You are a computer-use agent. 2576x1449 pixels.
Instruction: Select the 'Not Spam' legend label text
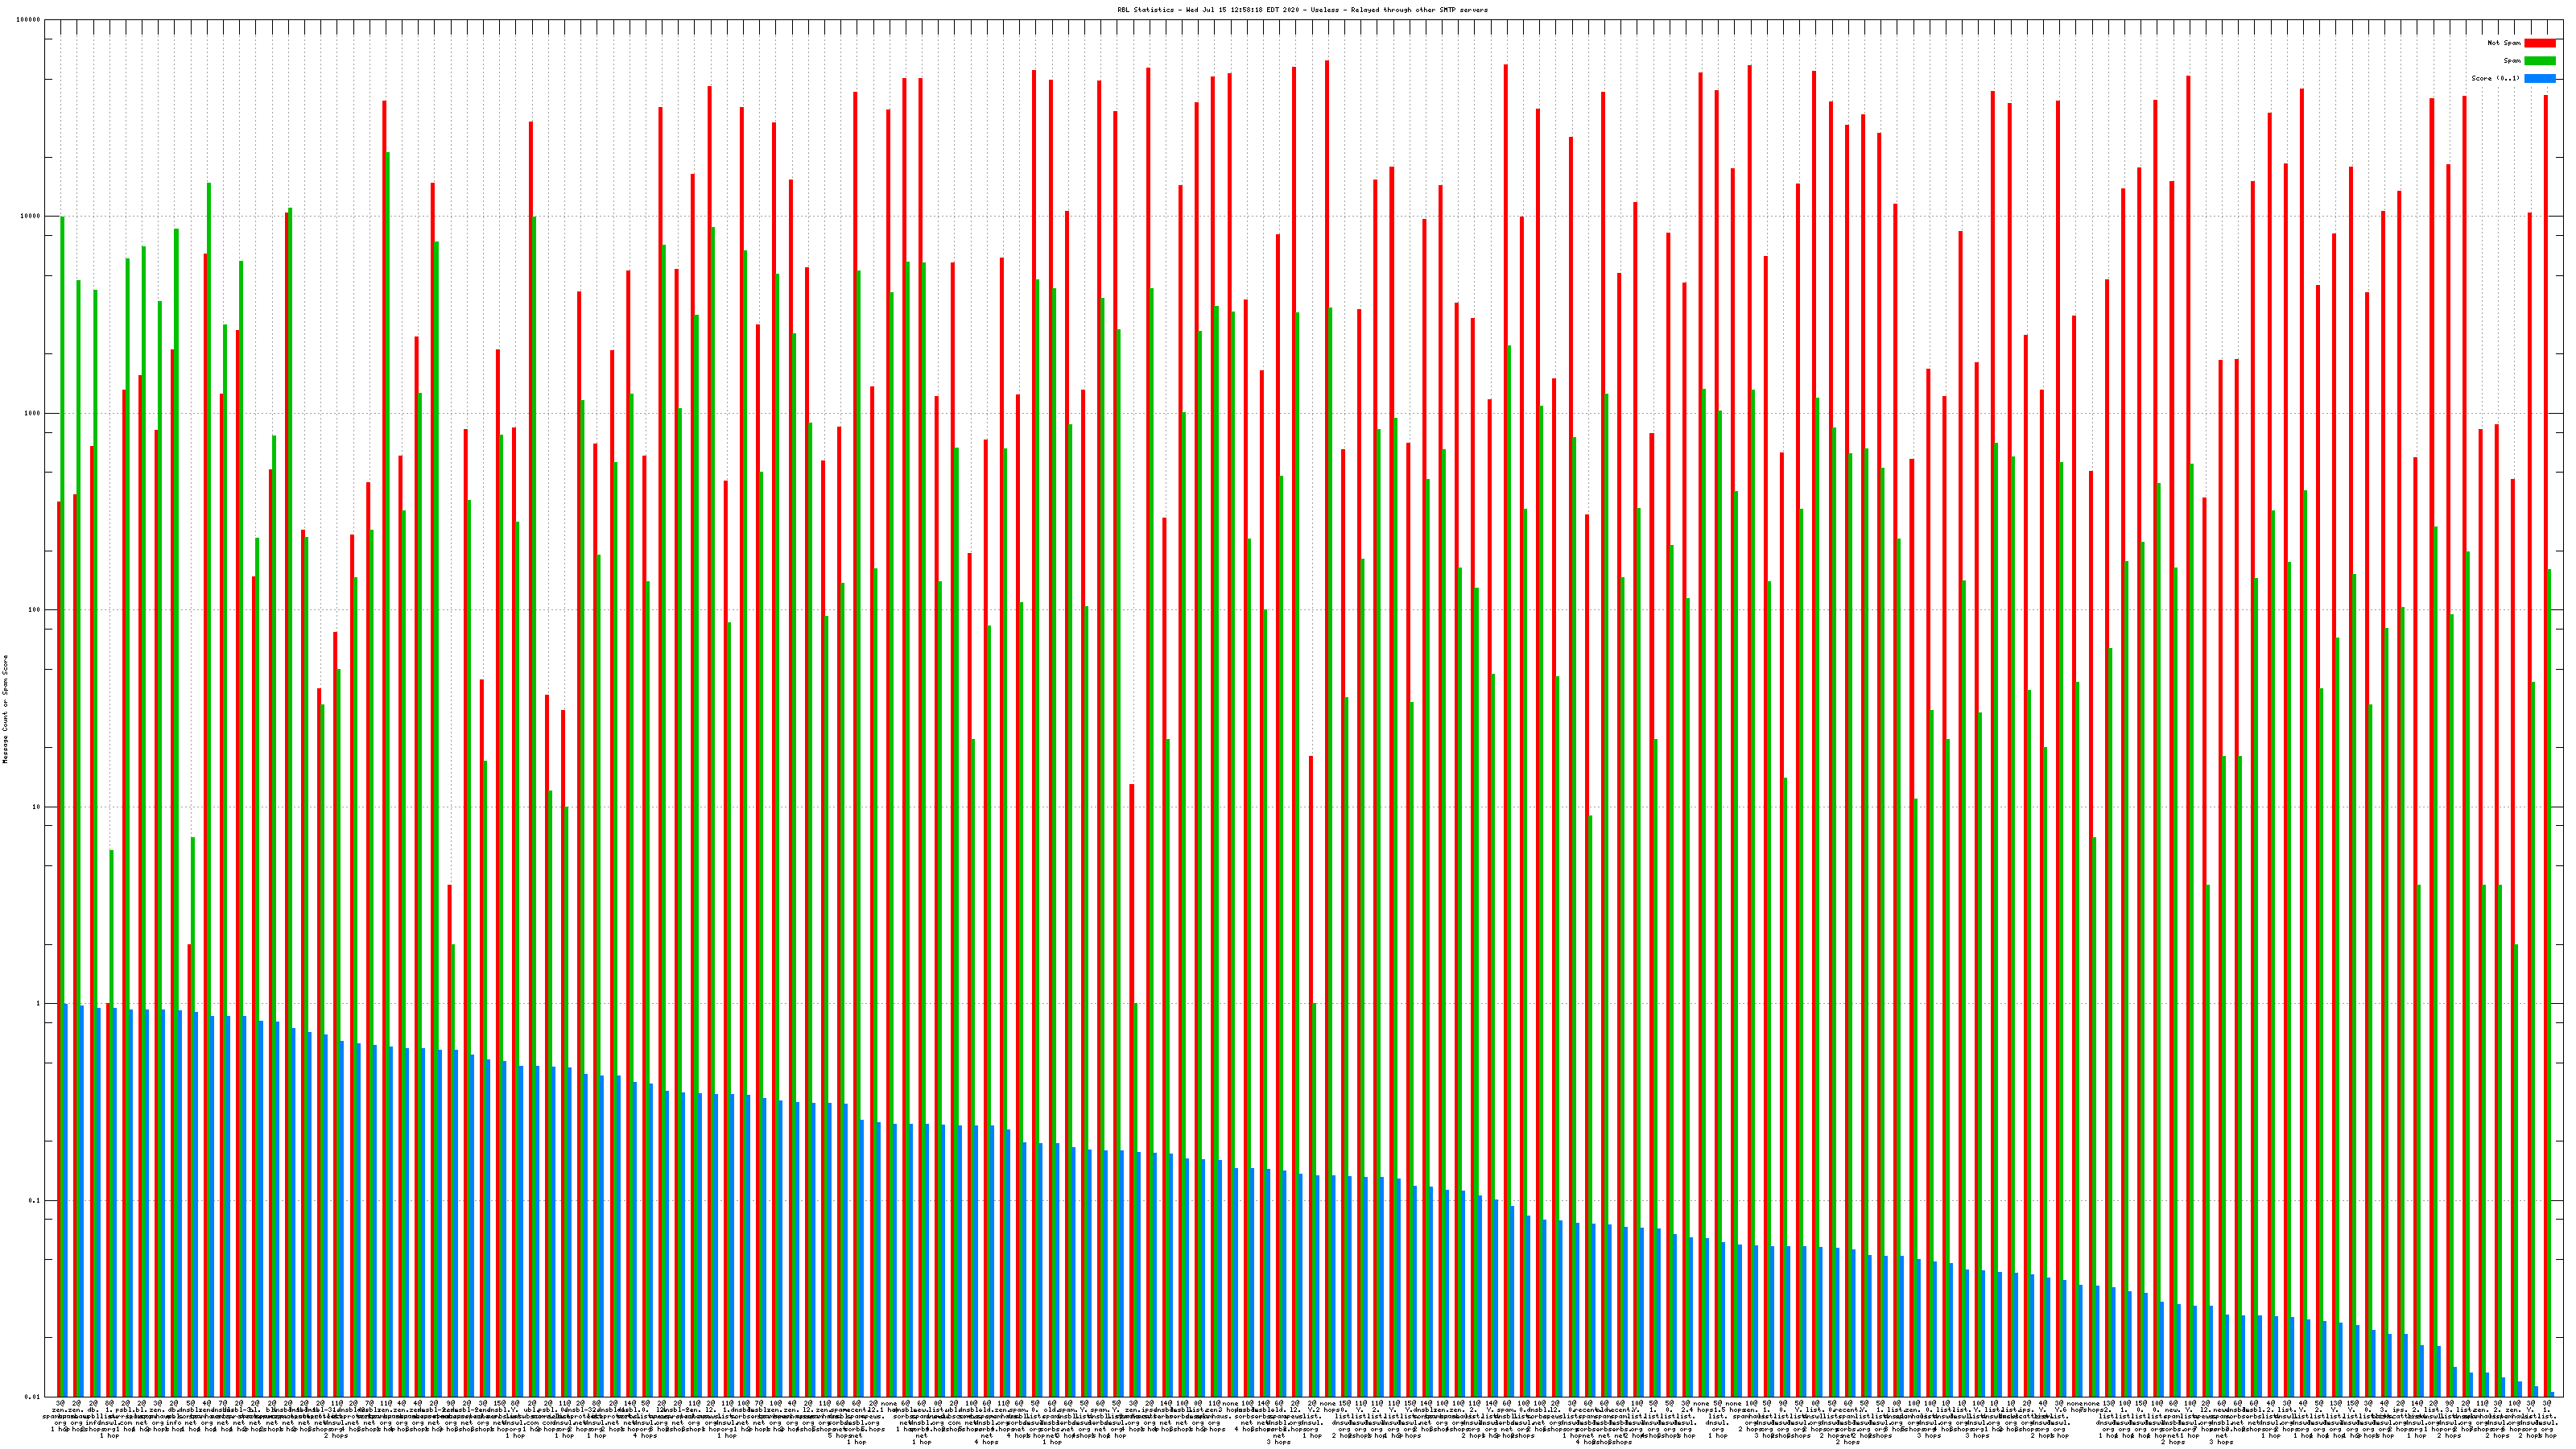(2504, 43)
